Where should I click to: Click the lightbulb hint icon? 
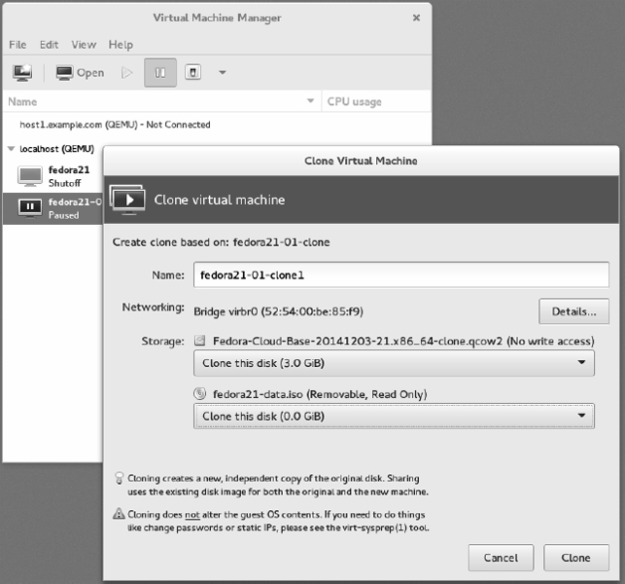pyautogui.click(x=119, y=478)
